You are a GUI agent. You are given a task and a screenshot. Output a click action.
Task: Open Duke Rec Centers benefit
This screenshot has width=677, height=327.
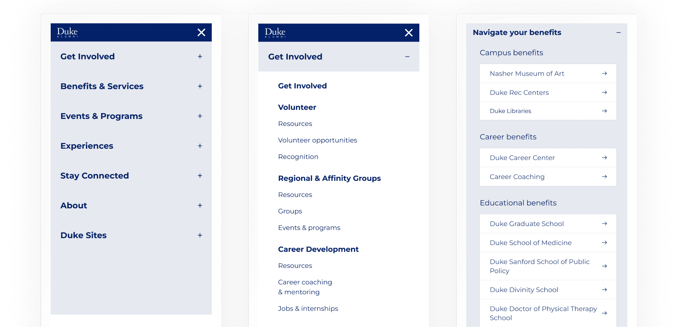pyautogui.click(x=548, y=92)
